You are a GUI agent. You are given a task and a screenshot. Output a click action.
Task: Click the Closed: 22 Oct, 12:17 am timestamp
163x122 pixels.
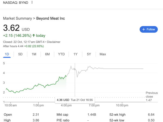pos(24,42)
